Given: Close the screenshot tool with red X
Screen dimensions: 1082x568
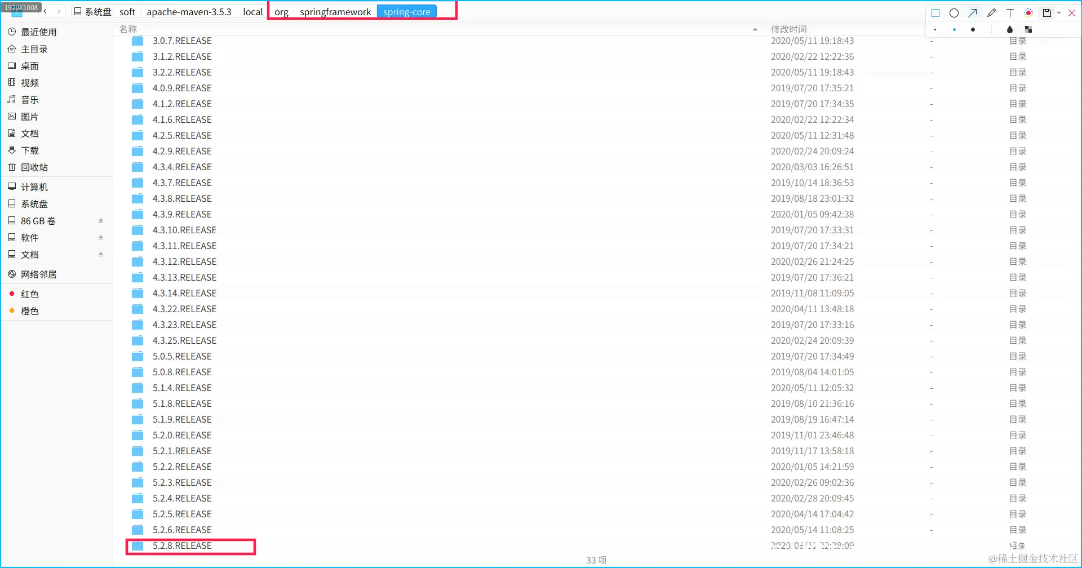Looking at the screenshot, I should (x=1072, y=12).
